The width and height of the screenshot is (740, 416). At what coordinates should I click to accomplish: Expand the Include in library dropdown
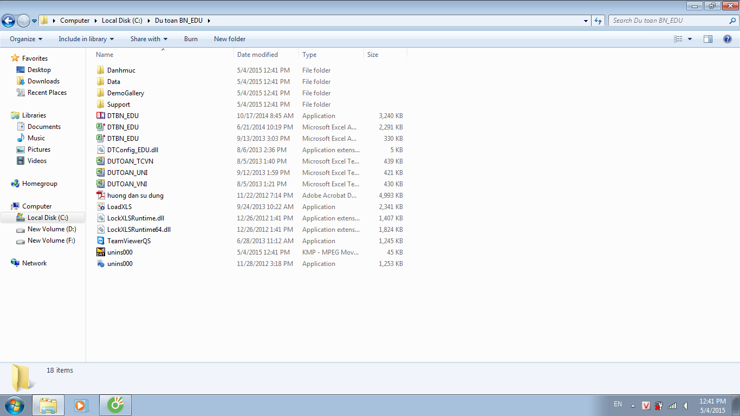[x=86, y=39]
